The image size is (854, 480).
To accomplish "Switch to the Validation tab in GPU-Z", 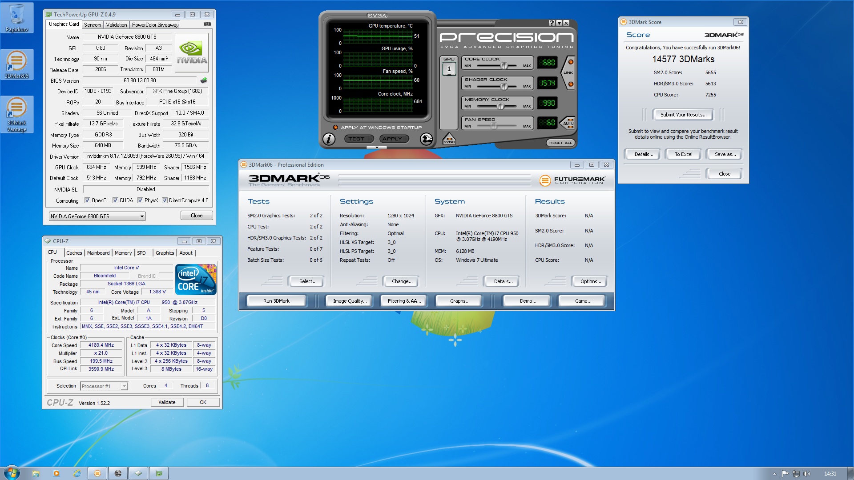I will tap(117, 25).
